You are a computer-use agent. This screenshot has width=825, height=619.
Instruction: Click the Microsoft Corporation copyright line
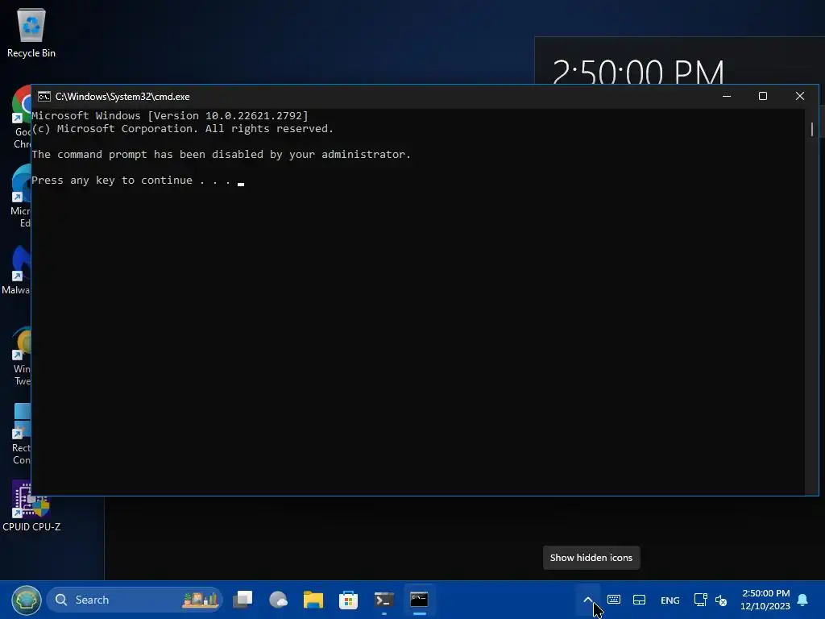(183, 129)
